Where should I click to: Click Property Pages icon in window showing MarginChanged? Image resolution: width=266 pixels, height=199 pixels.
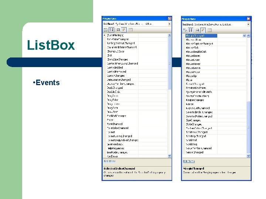tap(210, 30)
